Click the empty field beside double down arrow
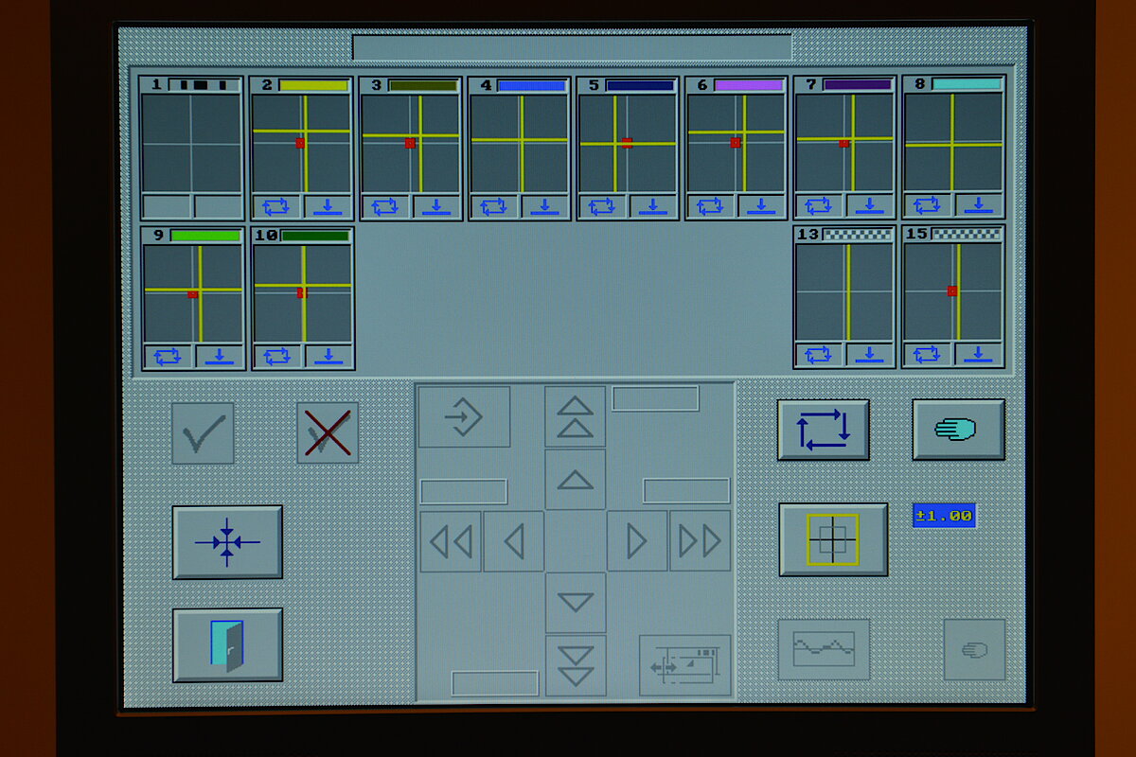 pyautogui.click(x=495, y=683)
